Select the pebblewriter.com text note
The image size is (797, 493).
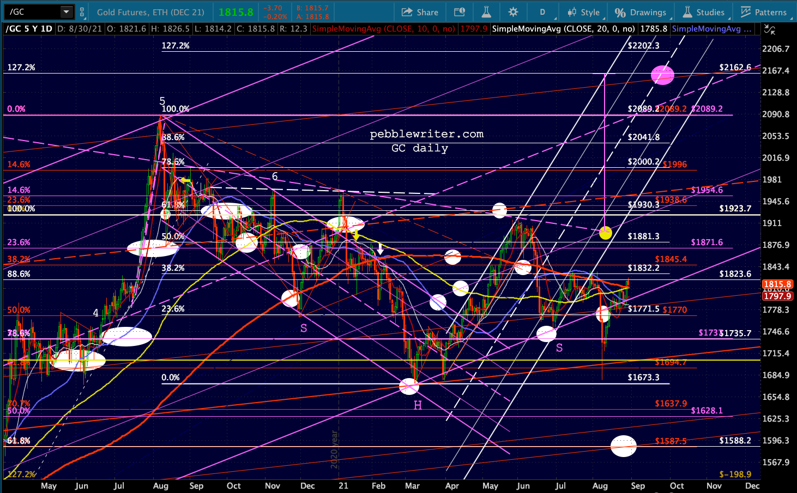point(427,134)
